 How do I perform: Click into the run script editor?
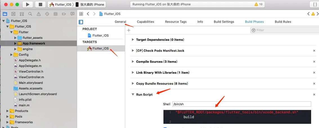(237, 117)
